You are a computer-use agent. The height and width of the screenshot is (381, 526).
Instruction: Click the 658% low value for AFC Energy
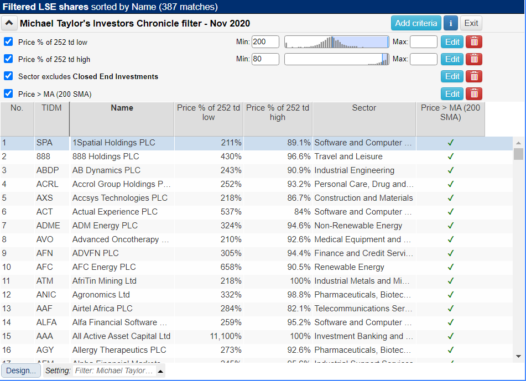coord(209,267)
